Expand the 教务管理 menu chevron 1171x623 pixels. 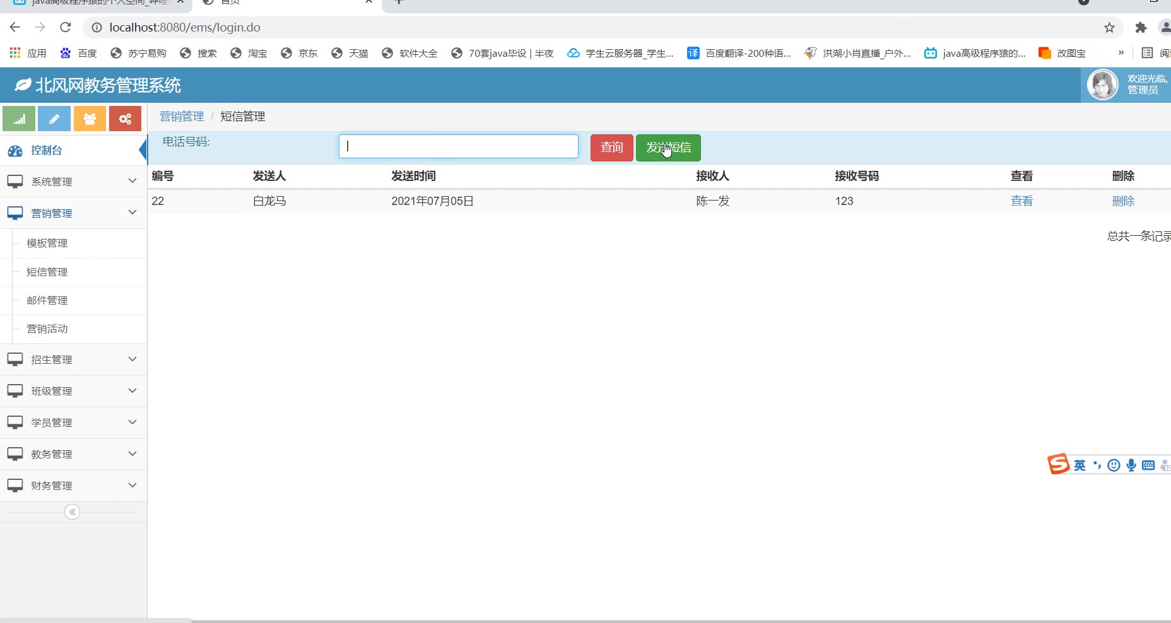point(132,453)
